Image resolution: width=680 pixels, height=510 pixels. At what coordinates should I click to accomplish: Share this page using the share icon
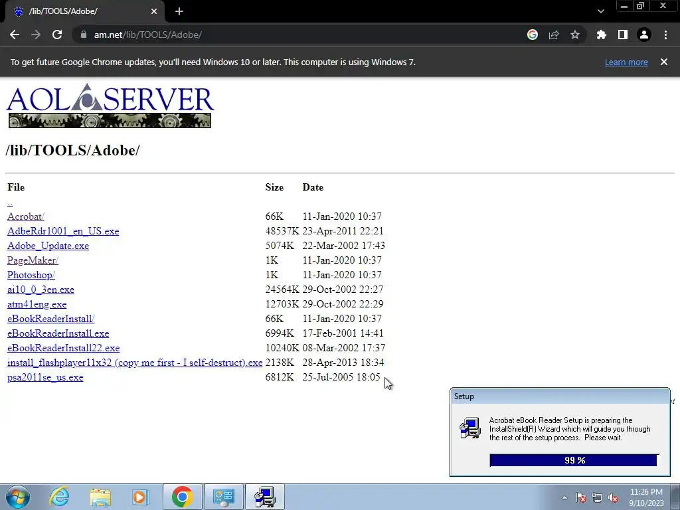click(554, 35)
